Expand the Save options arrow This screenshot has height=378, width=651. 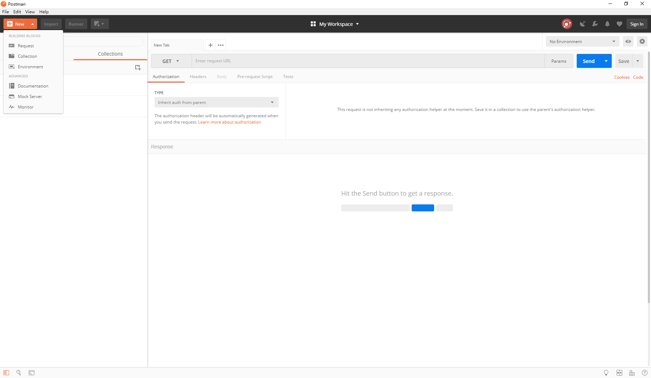[x=638, y=61]
